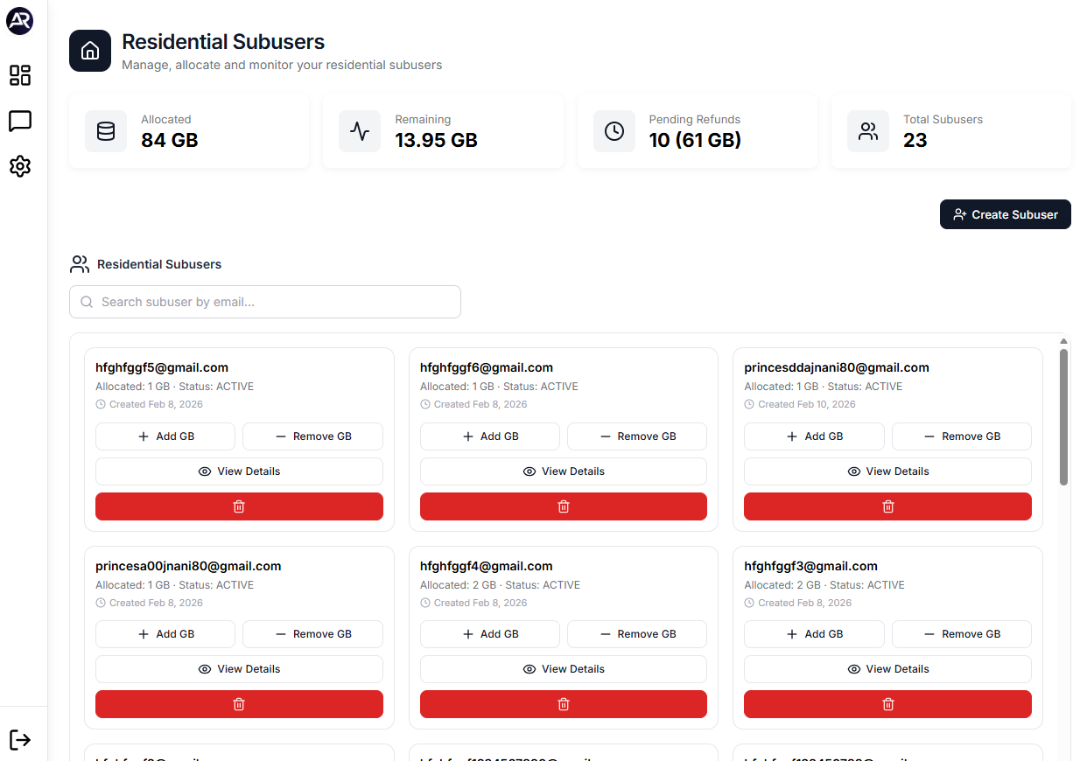Add GB to hfghfggf6@gmail.com
This screenshot has height=761, width=1080.
point(490,436)
